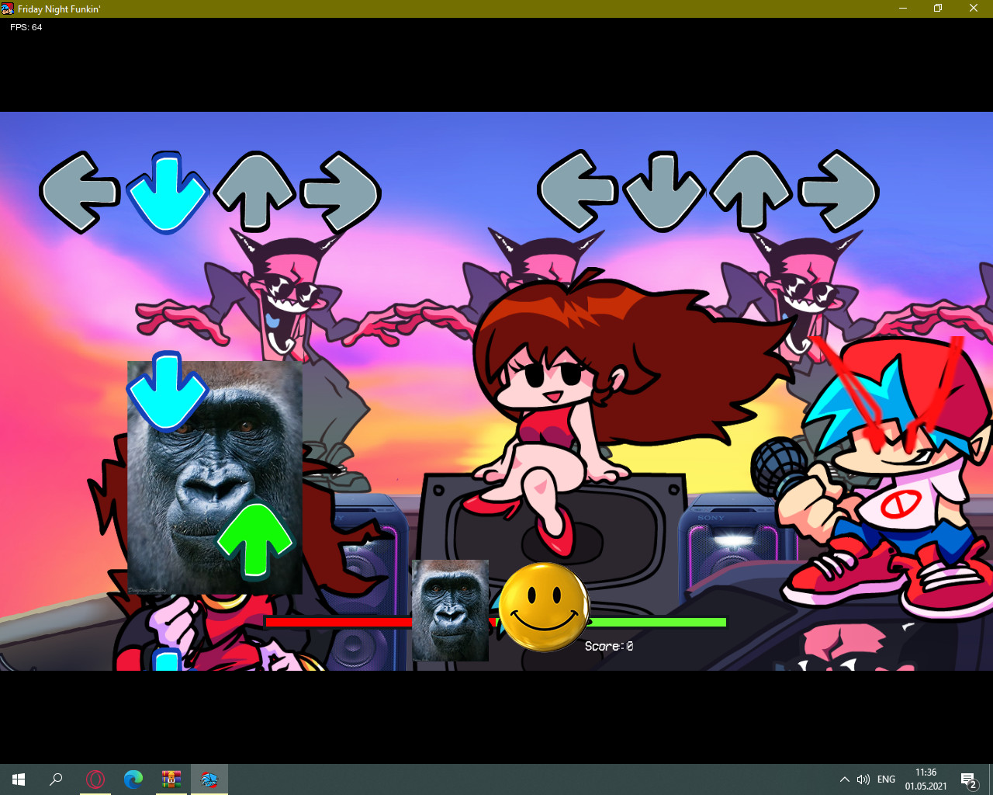The height and width of the screenshot is (795, 993).
Task: Click the 'Score: 0' label
Action: coord(608,645)
